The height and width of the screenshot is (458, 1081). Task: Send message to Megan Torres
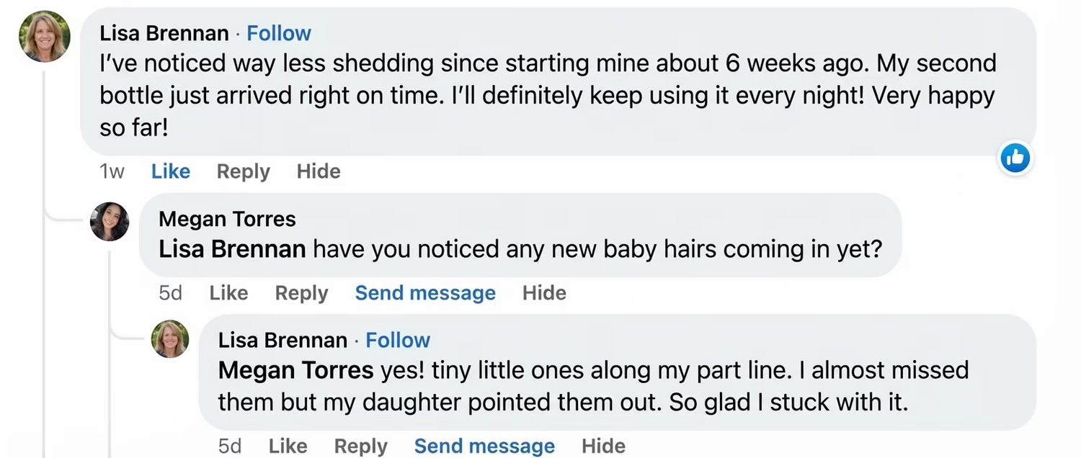point(425,293)
